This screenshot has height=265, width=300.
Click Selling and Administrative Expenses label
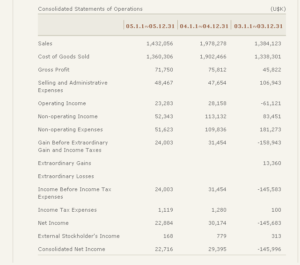73,86
